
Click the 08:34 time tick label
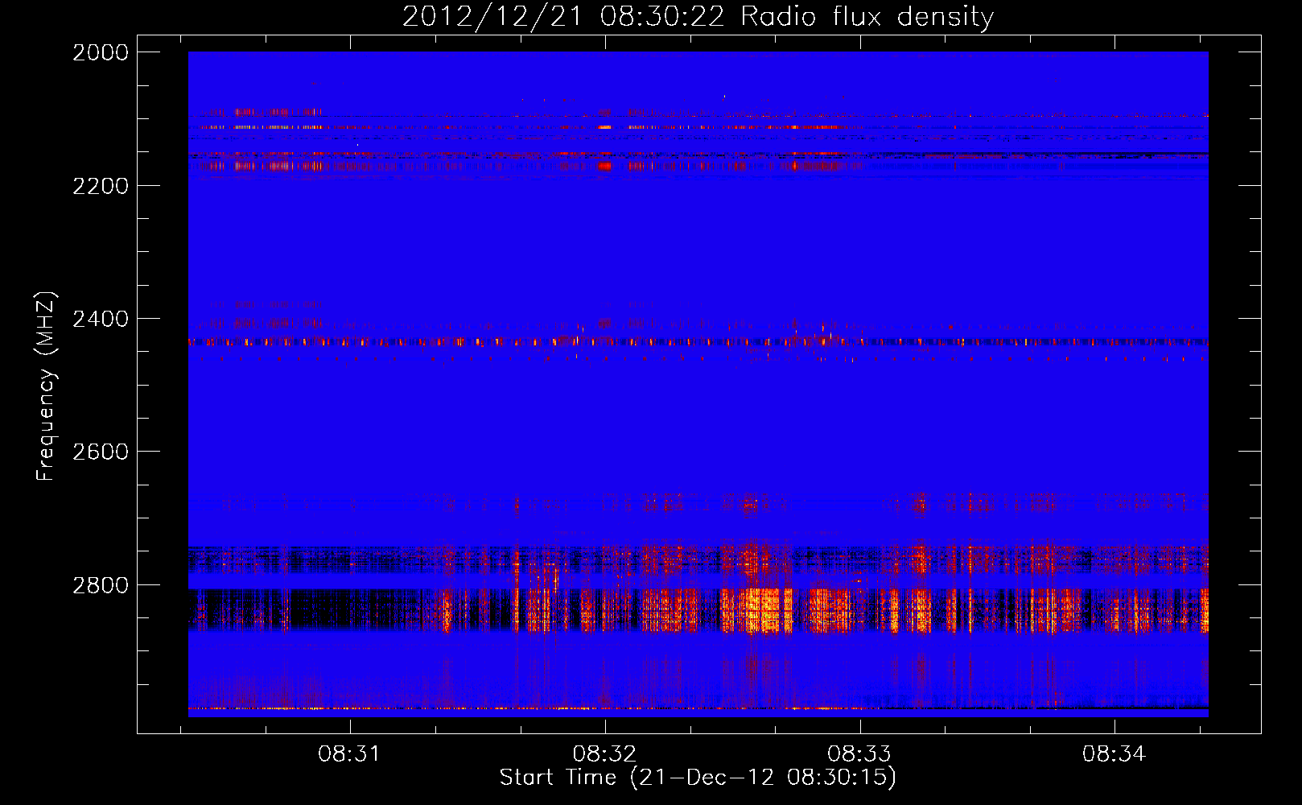[1114, 753]
